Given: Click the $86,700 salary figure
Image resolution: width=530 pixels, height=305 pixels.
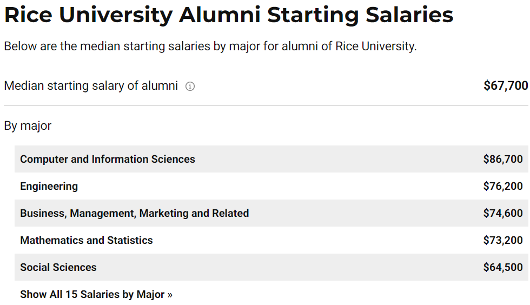Looking at the screenshot, I should [503, 159].
